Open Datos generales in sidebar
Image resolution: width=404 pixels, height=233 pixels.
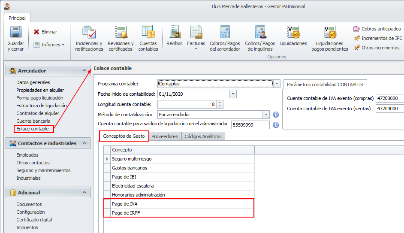tap(33, 82)
